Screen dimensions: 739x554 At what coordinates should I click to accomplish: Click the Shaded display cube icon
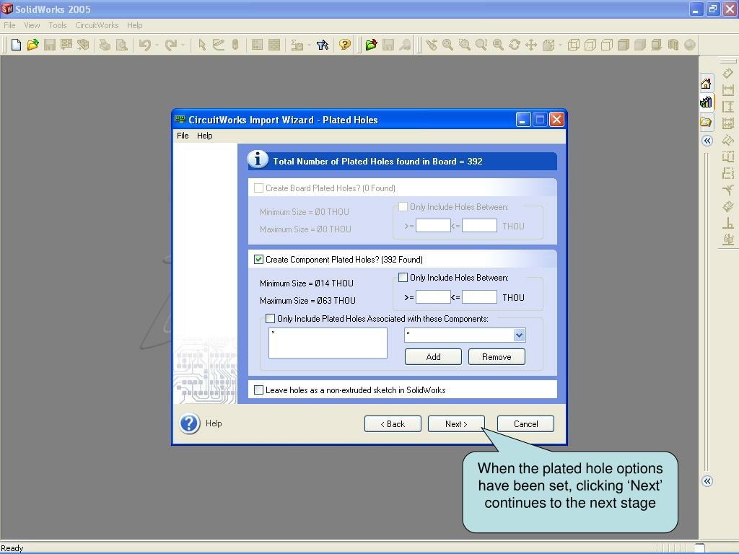tap(640, 45)
